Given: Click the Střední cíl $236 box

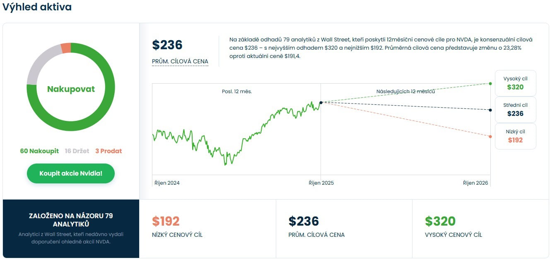Looking at the screenshot, I should tap(515, 110).
